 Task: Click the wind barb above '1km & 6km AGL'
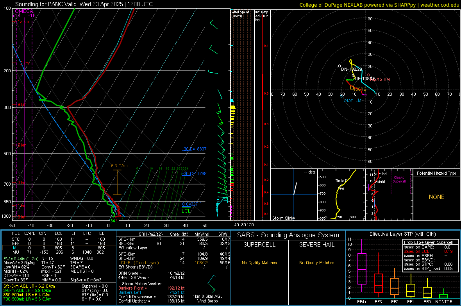coord(212,284)
